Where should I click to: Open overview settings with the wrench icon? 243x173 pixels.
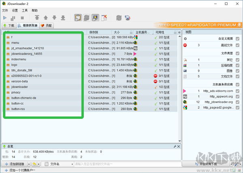click(175, 146)
